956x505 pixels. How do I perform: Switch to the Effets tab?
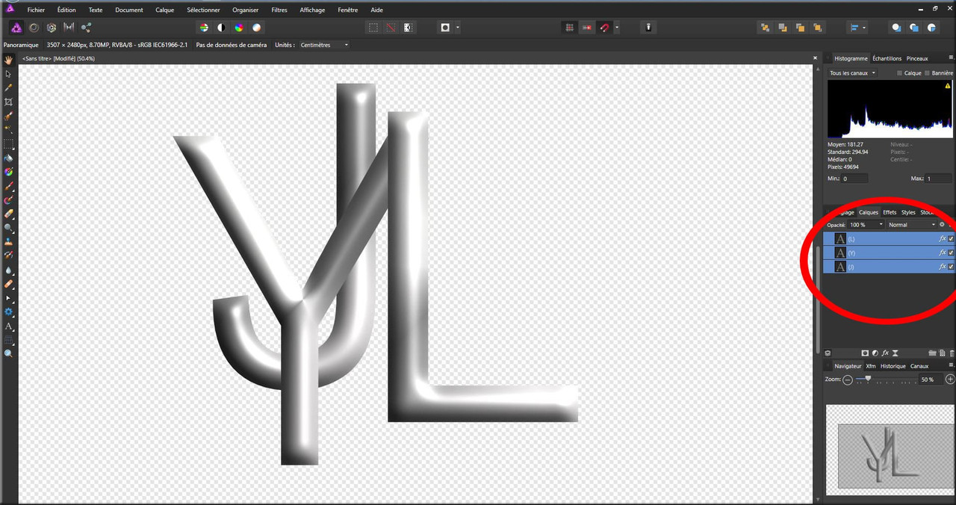click(x=890, y=212)
